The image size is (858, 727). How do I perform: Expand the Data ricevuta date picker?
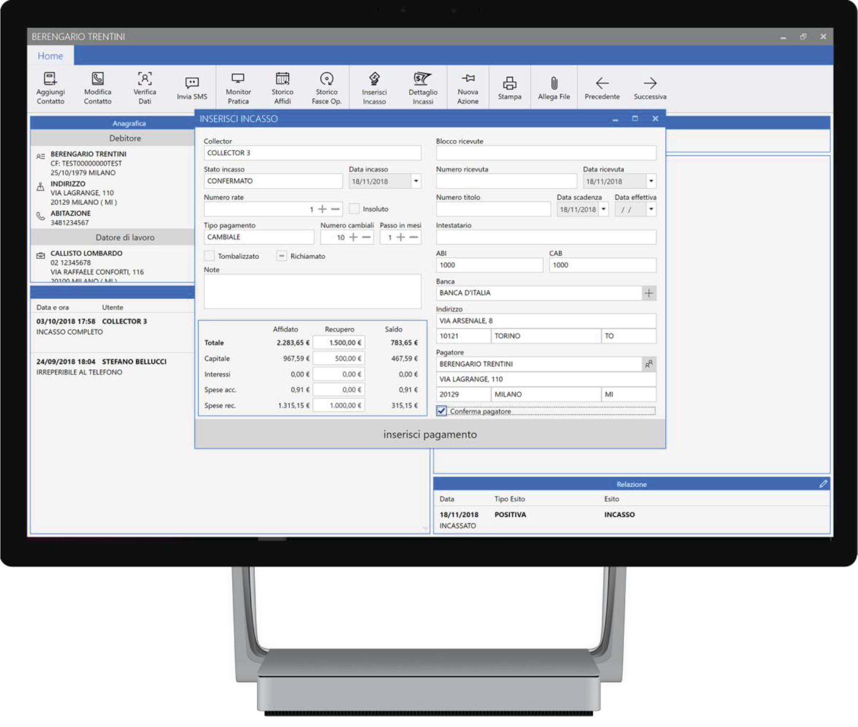tap(651, 181)
